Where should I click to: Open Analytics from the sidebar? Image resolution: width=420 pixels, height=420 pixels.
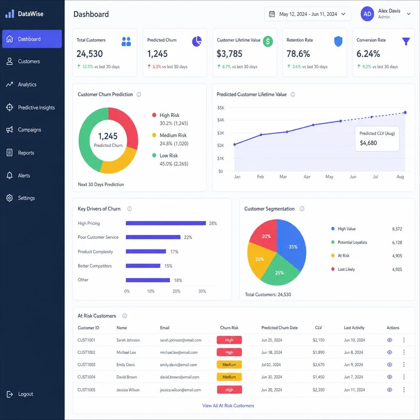32,84
